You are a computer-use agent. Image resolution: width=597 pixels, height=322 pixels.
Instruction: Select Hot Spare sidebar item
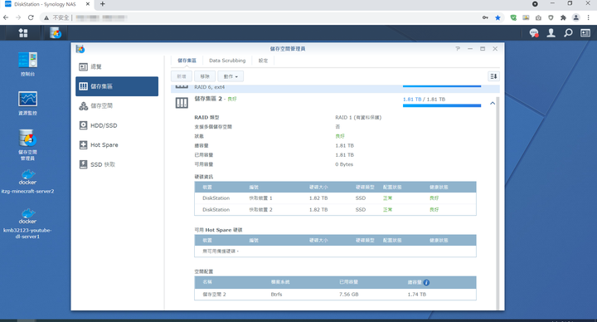(117, 144)
